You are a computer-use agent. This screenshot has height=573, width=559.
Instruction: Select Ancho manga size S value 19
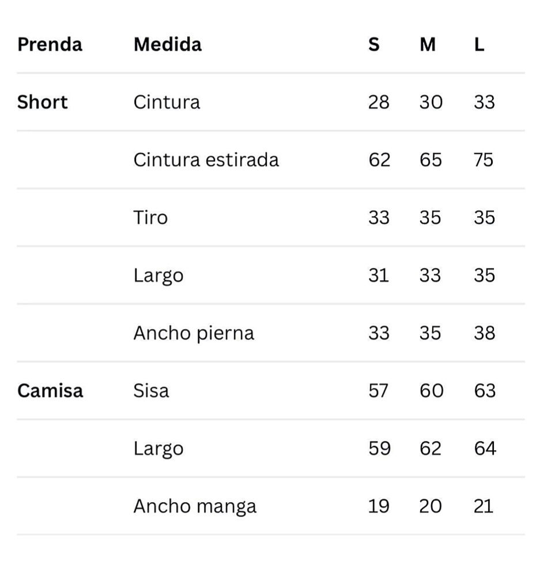point(379,506)
